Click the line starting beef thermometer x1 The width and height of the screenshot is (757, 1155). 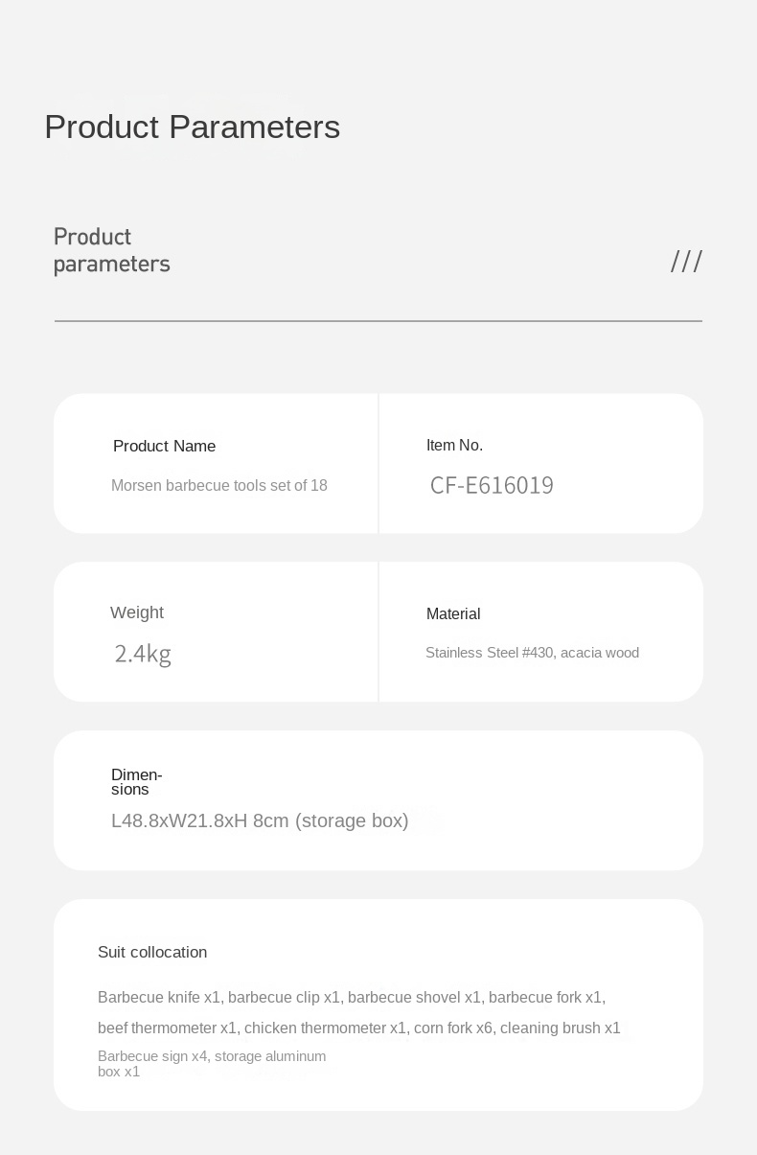[x=359, y=1028]
